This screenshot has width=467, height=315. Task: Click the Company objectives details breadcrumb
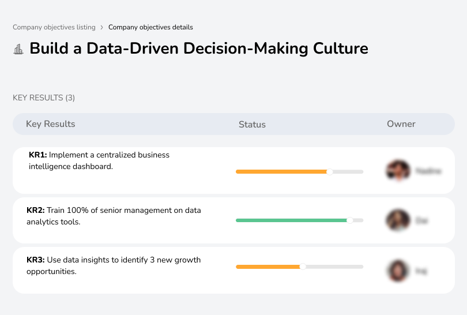coord(150,27)
